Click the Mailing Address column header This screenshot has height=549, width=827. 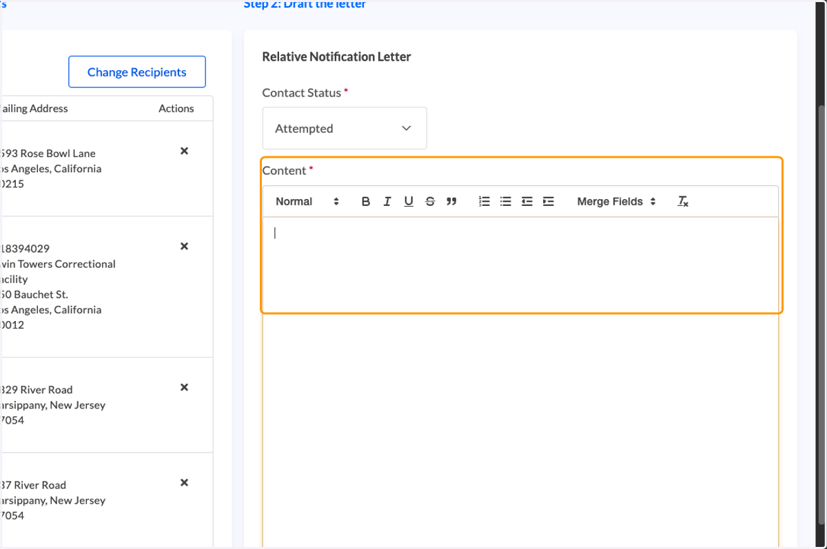(34, 108)
